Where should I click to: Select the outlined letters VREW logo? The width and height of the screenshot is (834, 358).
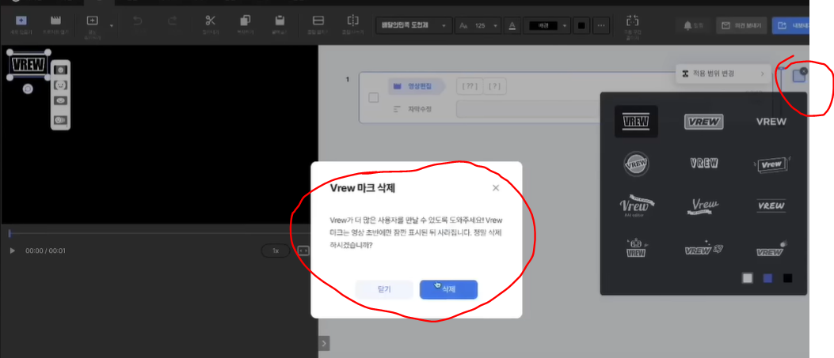pyautogui.click(x=703, y=164)
